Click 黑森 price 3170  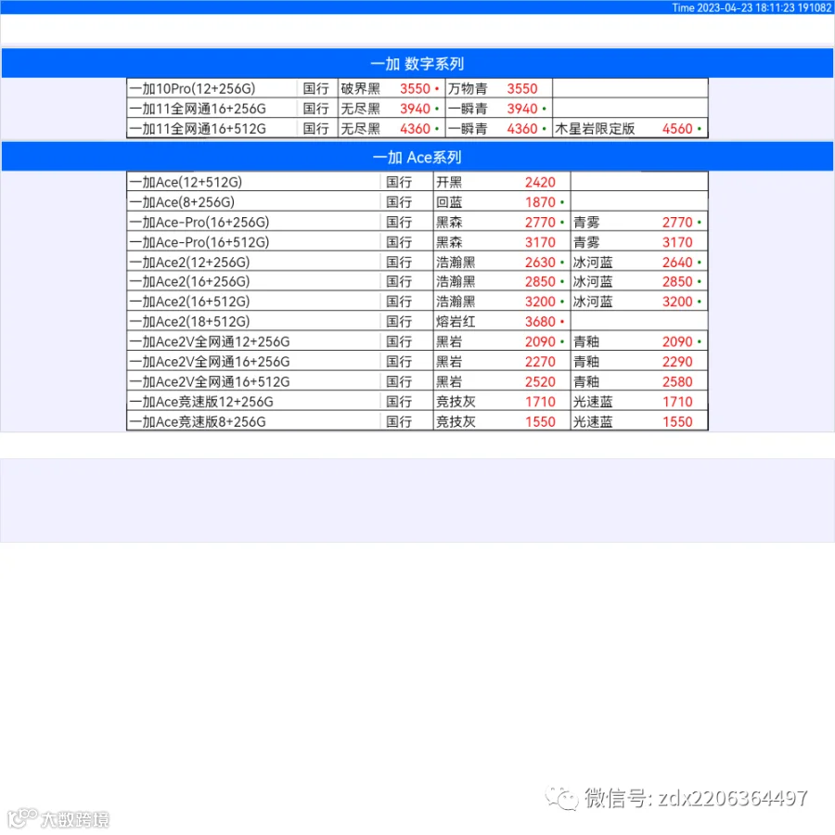point(540,242)
